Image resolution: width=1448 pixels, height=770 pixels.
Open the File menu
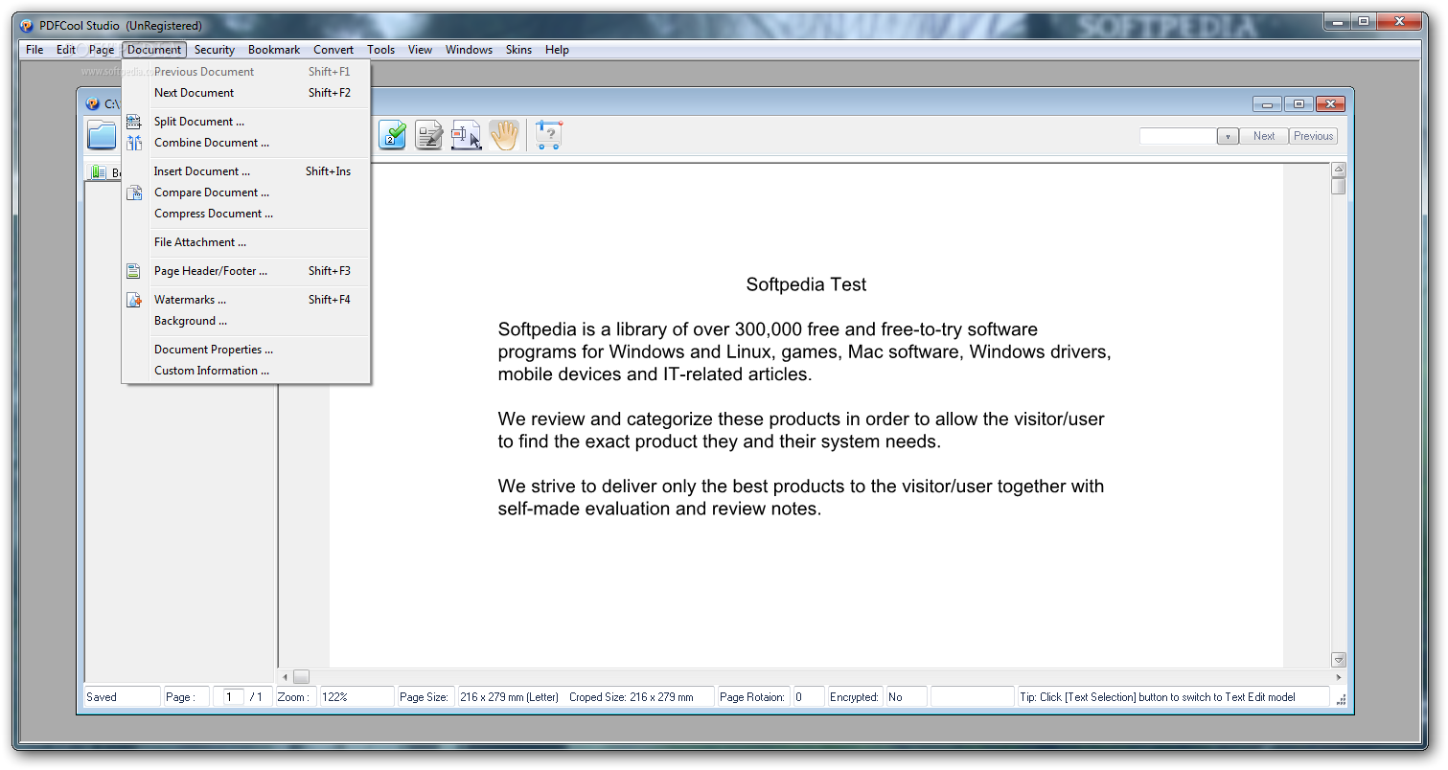pos(34,50)
